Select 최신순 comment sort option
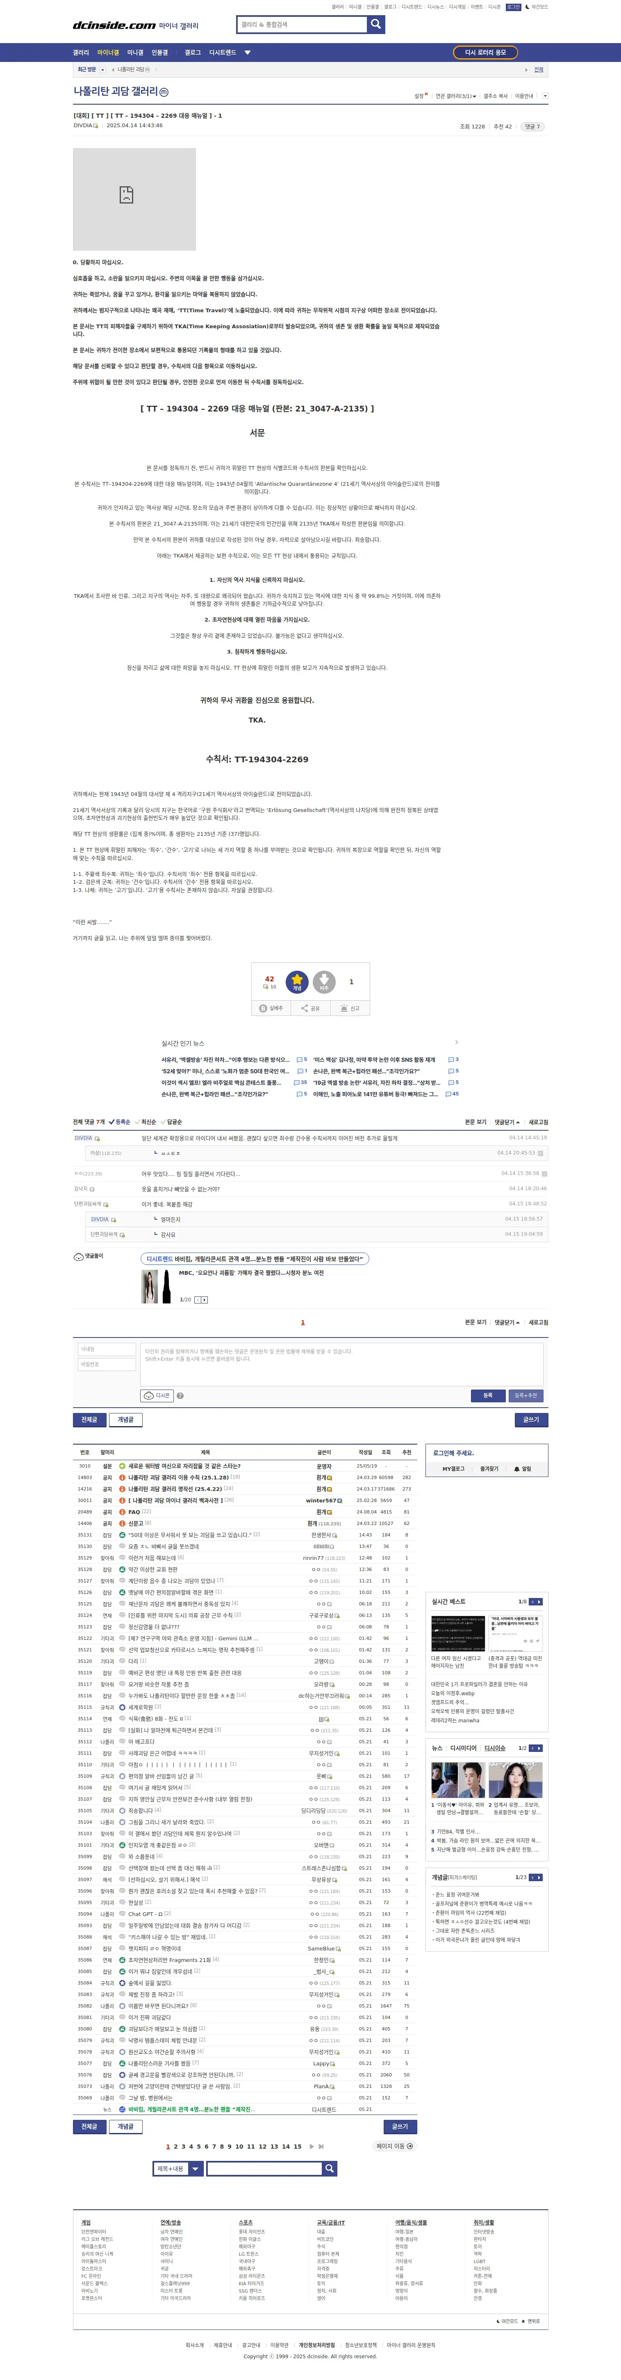621x2380 pixels. coord(147,1122)
